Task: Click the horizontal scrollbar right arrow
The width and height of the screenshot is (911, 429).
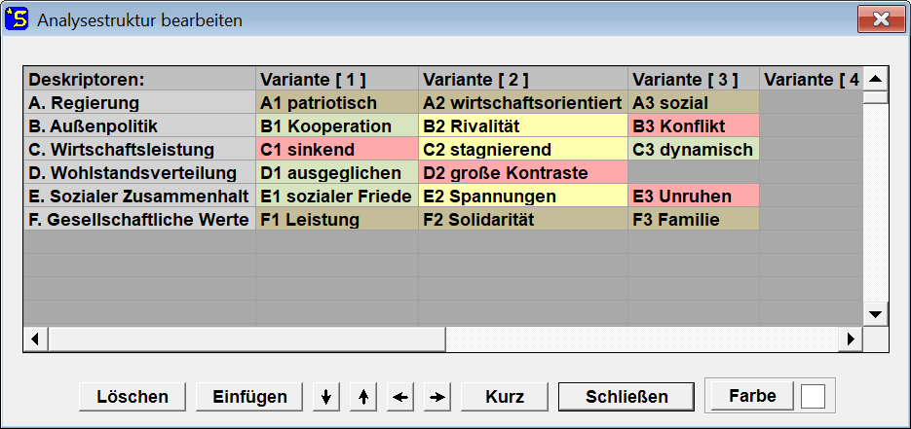Action: [x=851, y=340]
